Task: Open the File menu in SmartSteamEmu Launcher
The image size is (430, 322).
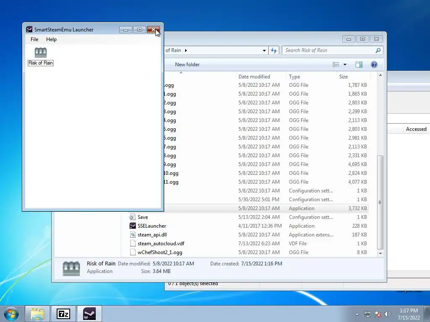Action: point(34,39)
